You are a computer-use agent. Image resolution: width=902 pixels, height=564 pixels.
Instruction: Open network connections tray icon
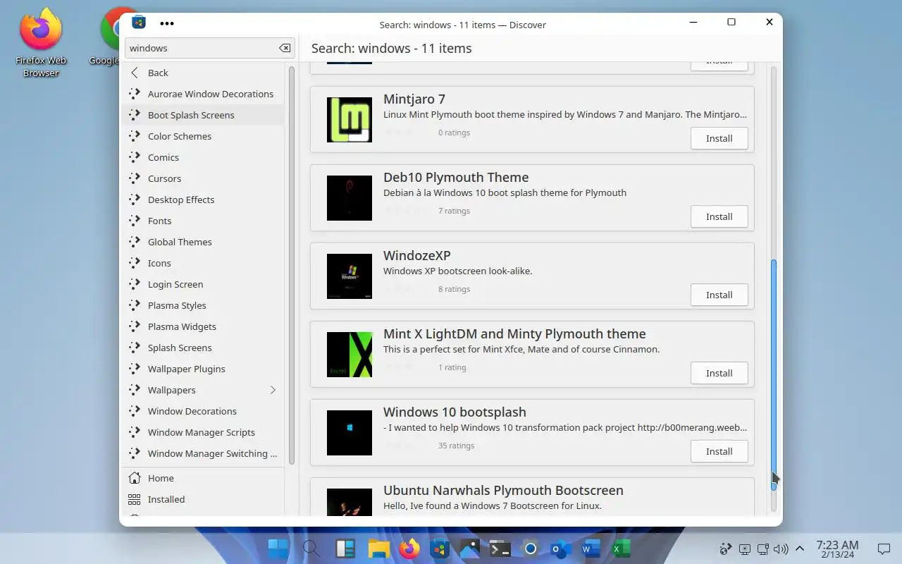[762, 548]
